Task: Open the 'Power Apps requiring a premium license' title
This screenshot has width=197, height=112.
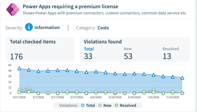Action: [70, 6]
